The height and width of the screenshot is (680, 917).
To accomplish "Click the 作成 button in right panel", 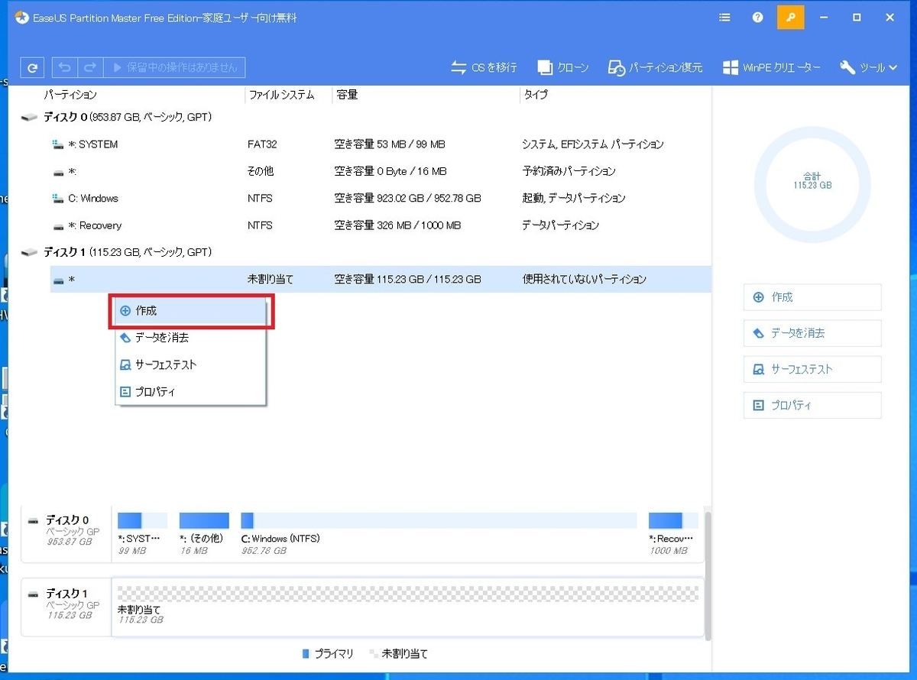I will 812,297.
